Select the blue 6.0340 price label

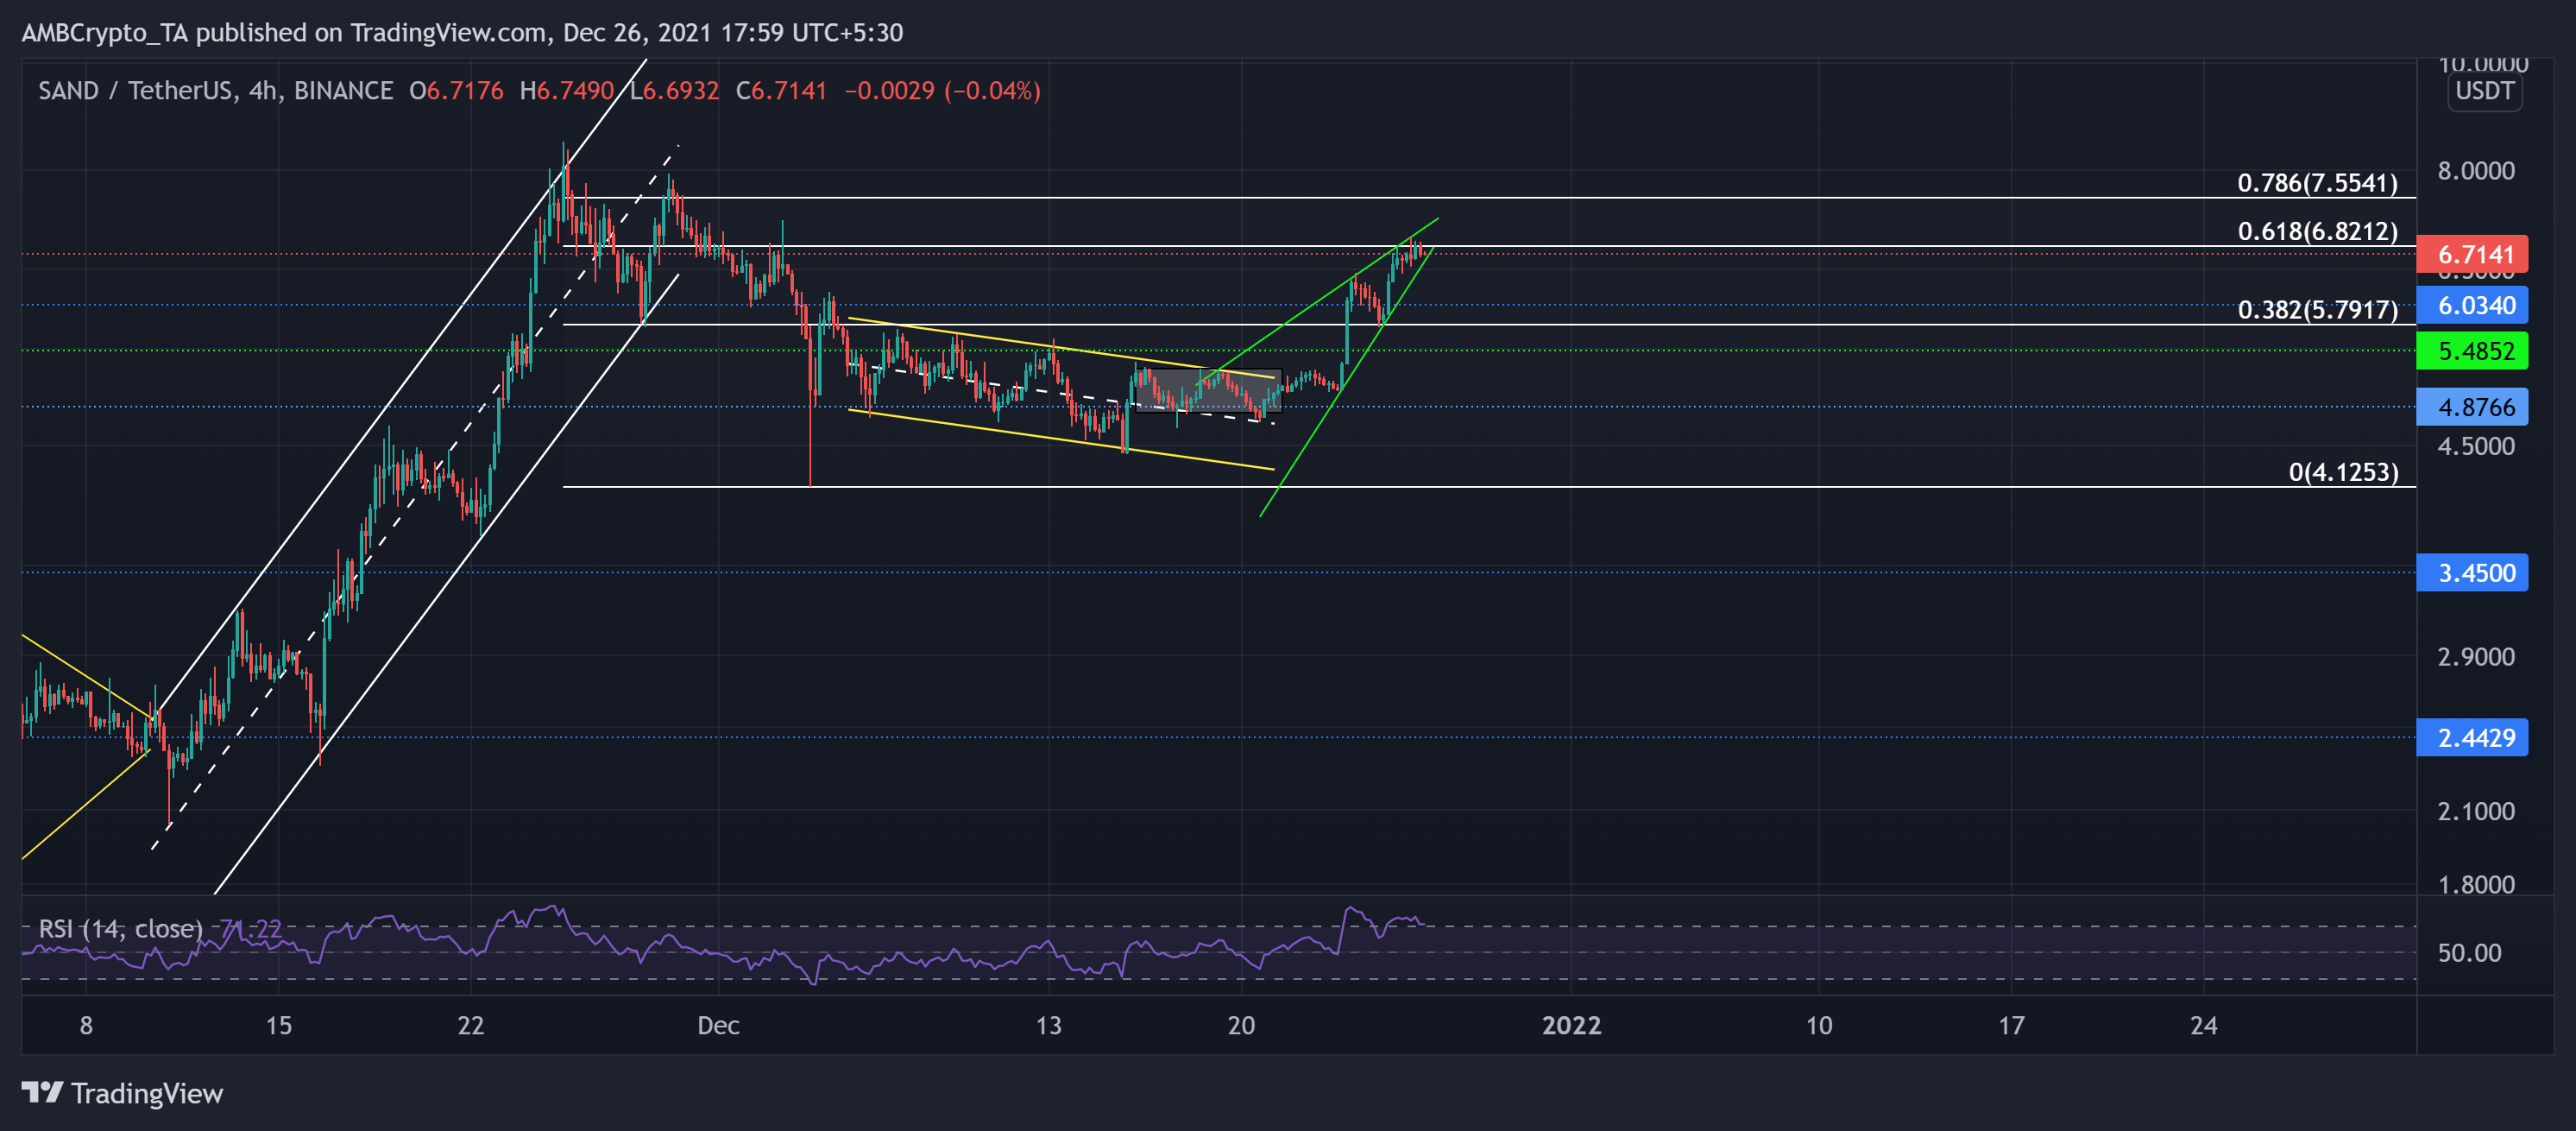[x=2472, y=305]
